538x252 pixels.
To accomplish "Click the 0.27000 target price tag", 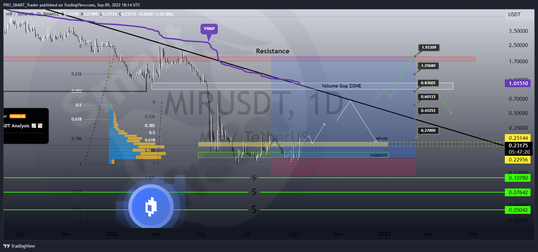I will (428, 130).
